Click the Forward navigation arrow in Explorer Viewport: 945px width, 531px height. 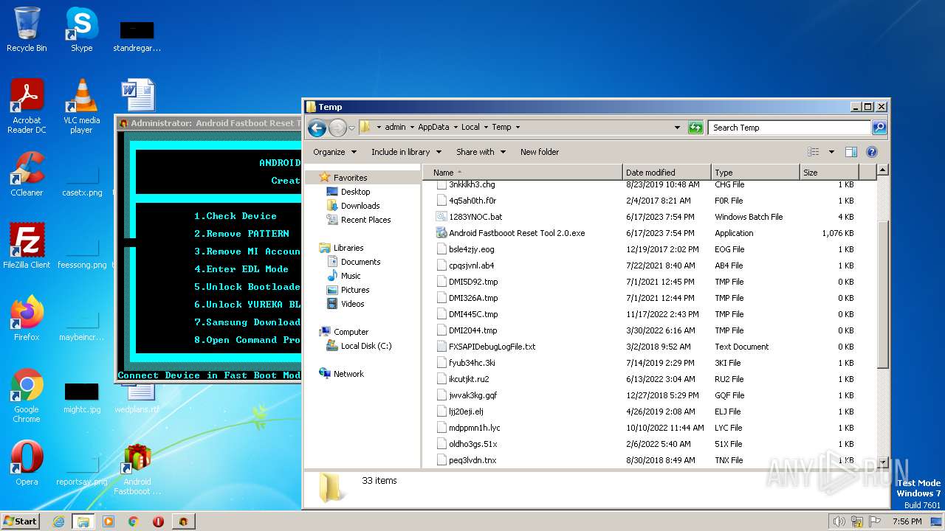coord(337,128)
